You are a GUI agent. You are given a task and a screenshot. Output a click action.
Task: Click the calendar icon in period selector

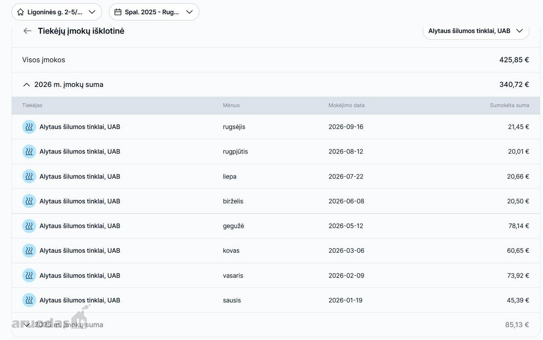click(x=118, y=12)
